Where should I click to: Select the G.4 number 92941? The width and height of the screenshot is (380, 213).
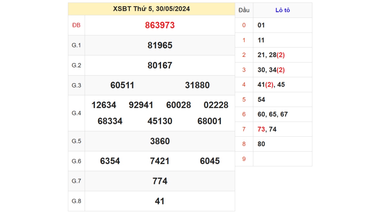141,105
